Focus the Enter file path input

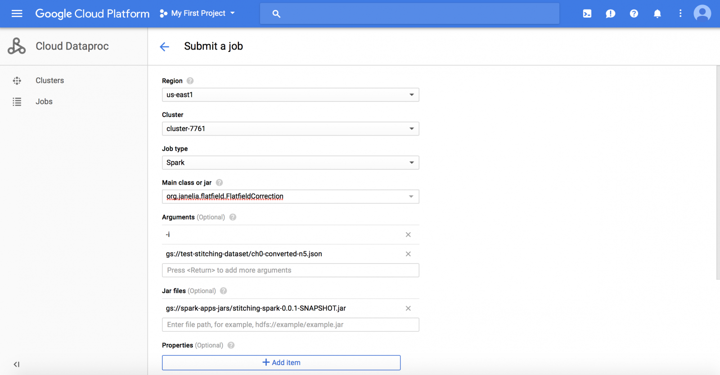click(x=290, y=325)
